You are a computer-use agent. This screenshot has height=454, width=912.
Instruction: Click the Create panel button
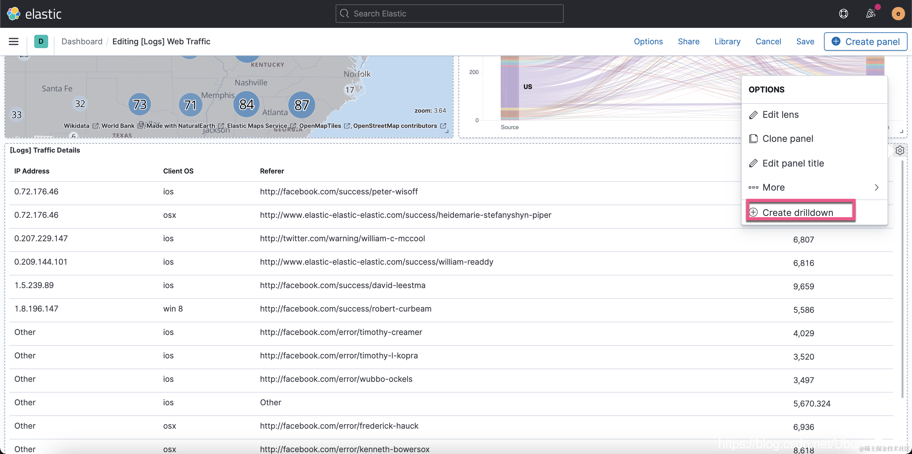[865, 41]
